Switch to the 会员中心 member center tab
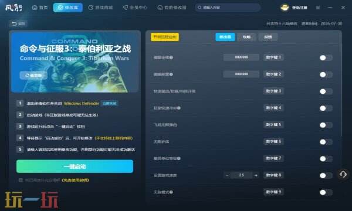The width and height of the screenshot is (352, 211). point(135,8)
